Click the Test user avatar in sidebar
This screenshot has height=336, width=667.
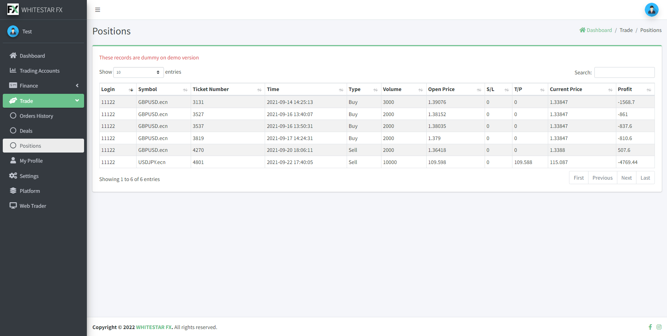point(13,31)
